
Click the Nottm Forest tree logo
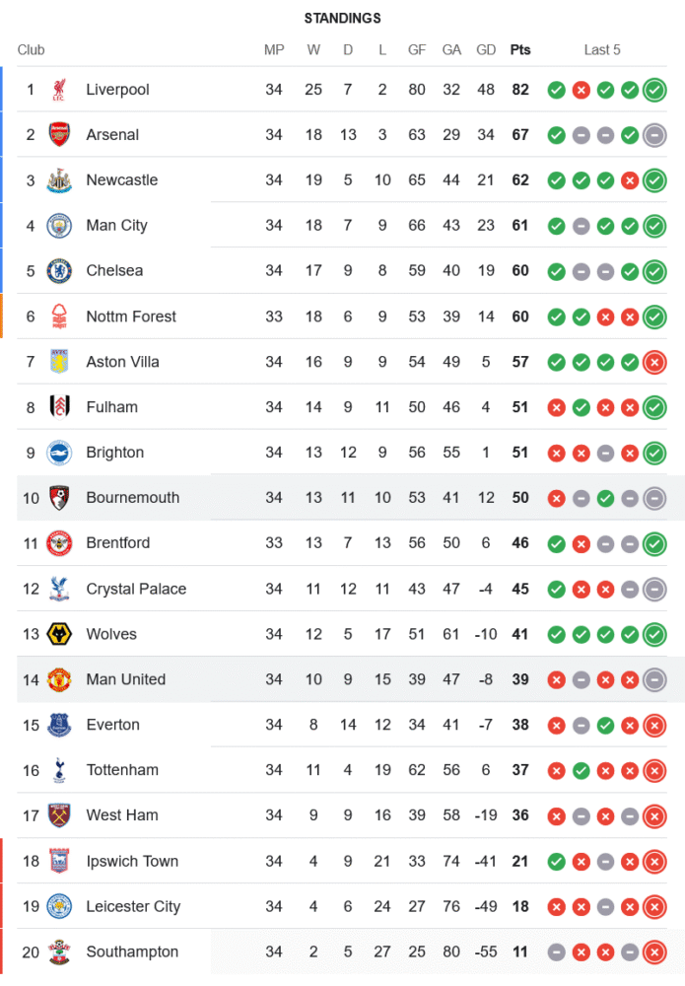click(59, 317)
